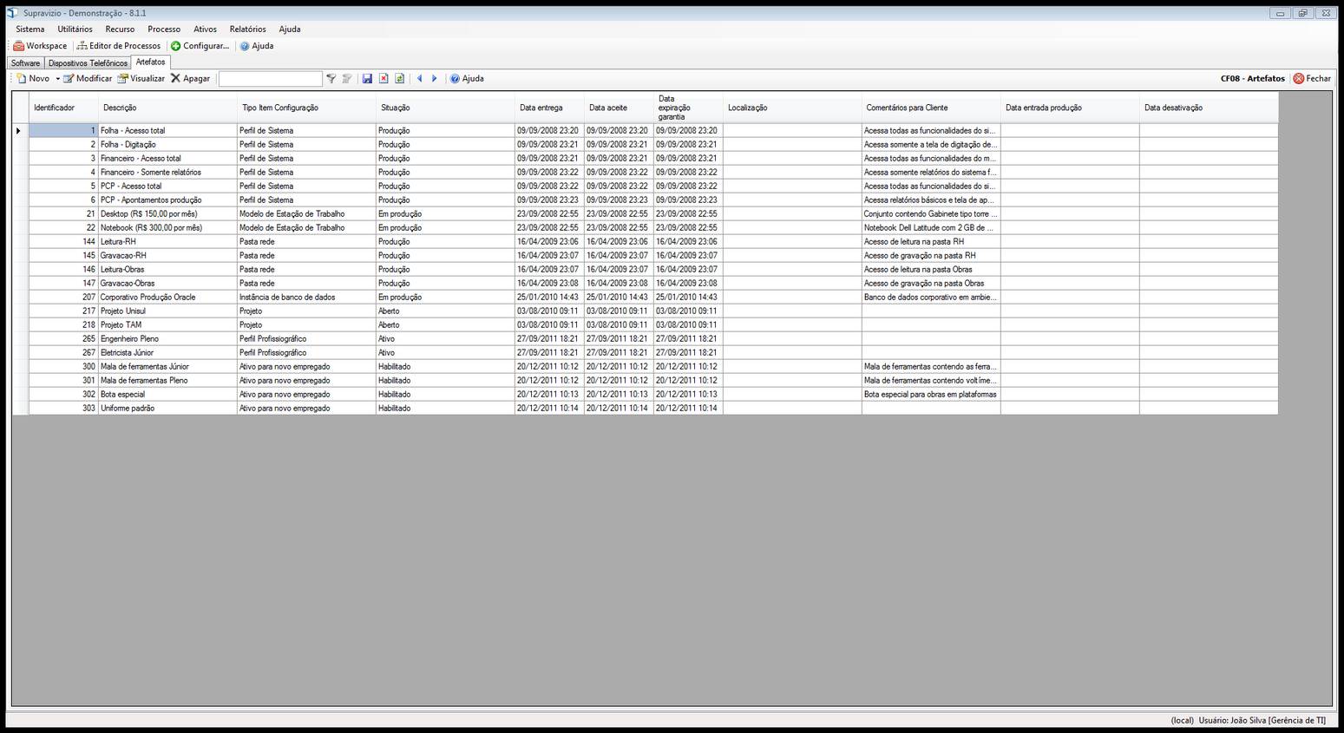Select the Artefatos tab
The image size is (1344, 733).
[150, 62]
